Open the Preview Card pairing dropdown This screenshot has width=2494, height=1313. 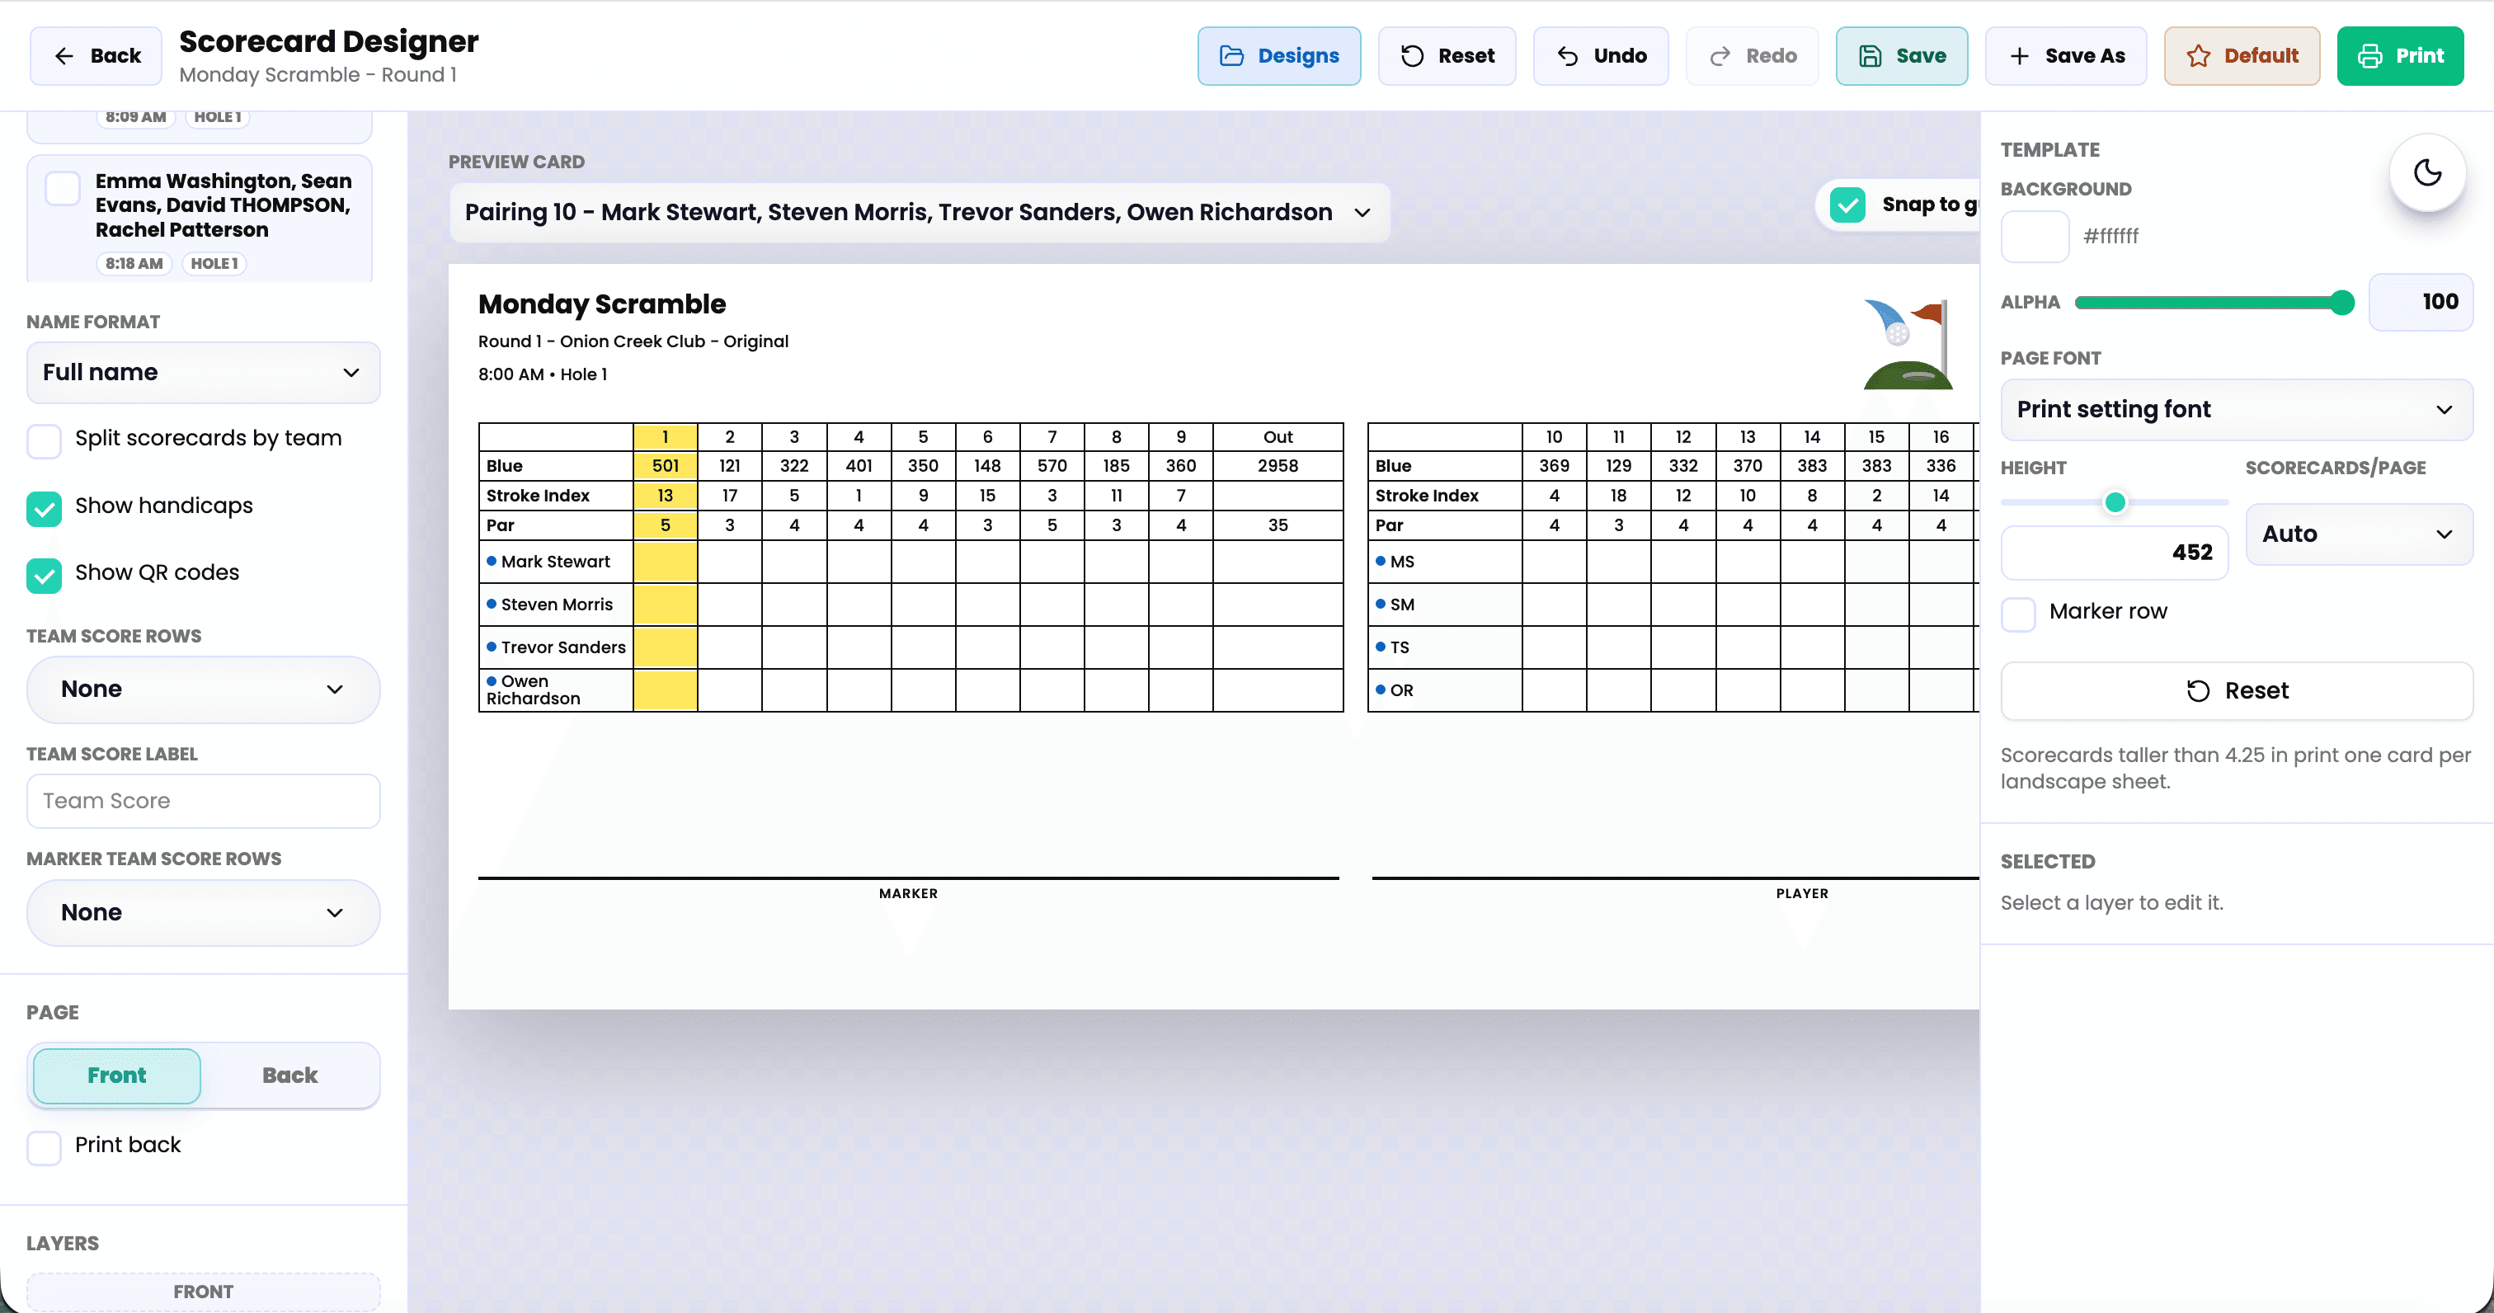coord(919,212)
